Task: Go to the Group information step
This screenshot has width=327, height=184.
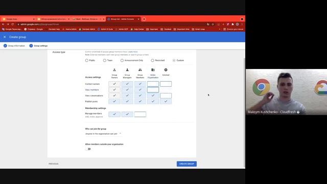Action: coord(14,45)
